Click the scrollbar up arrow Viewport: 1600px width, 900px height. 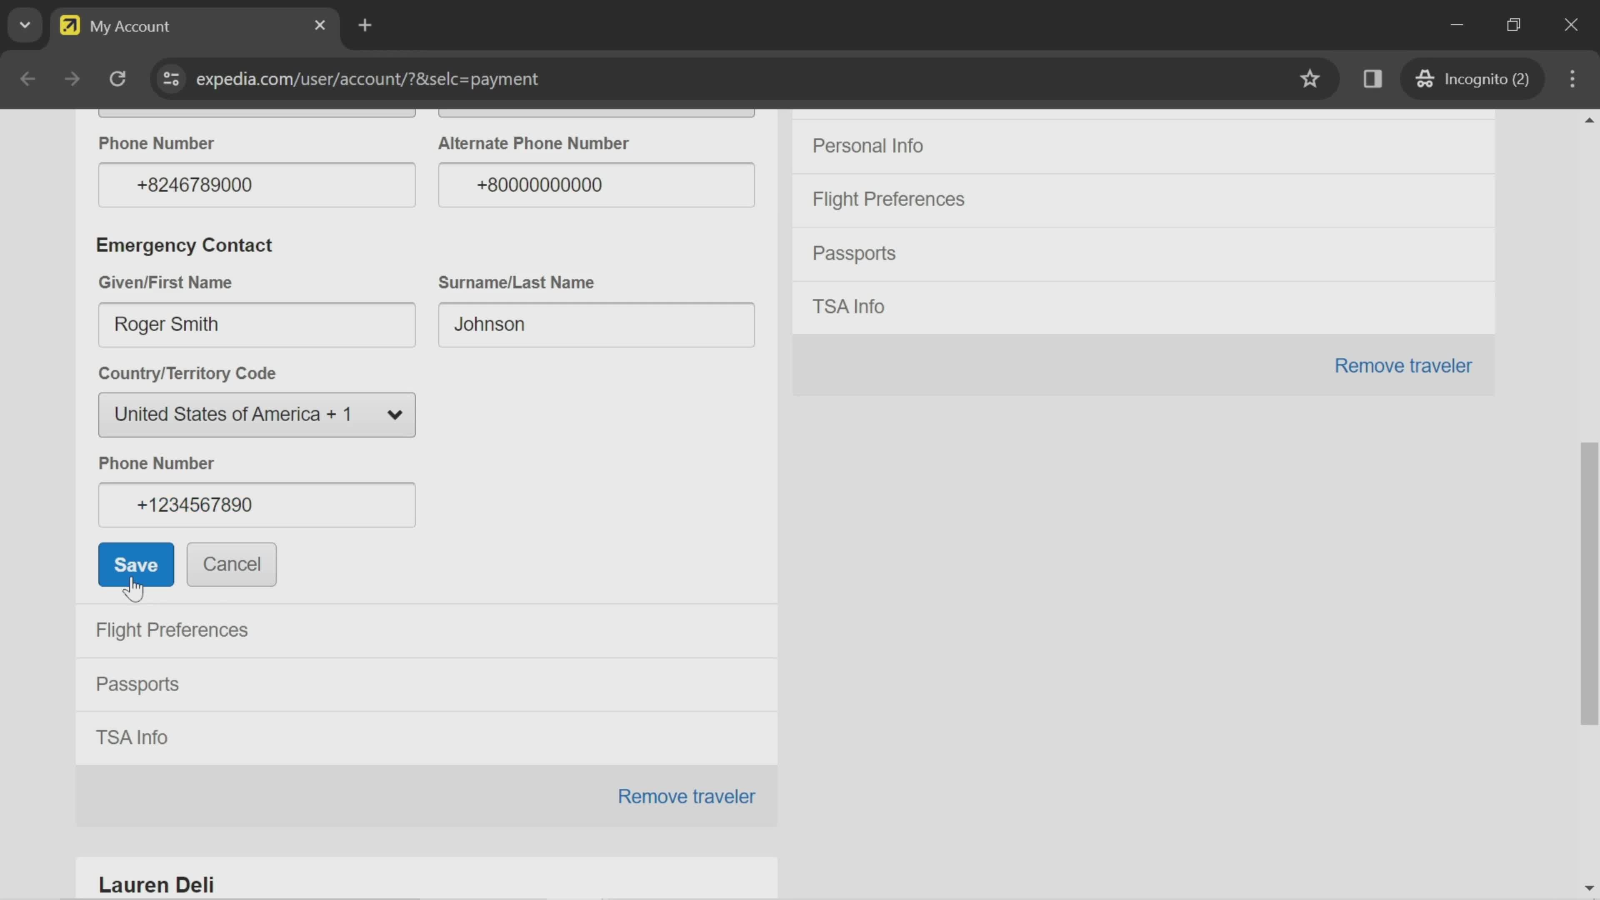coord(1589,120)
